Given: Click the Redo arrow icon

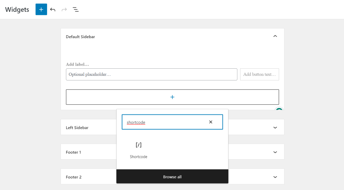Looking at the screenshot, I should click(64, 9).
